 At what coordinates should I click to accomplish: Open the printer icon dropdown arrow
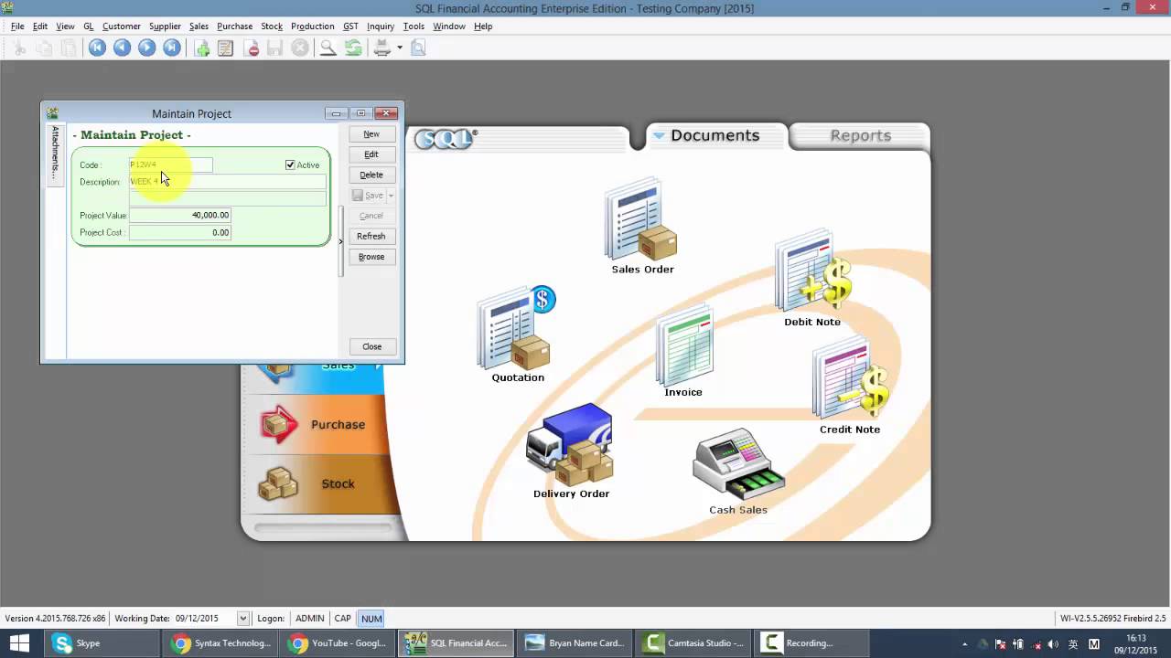(400, 48)
